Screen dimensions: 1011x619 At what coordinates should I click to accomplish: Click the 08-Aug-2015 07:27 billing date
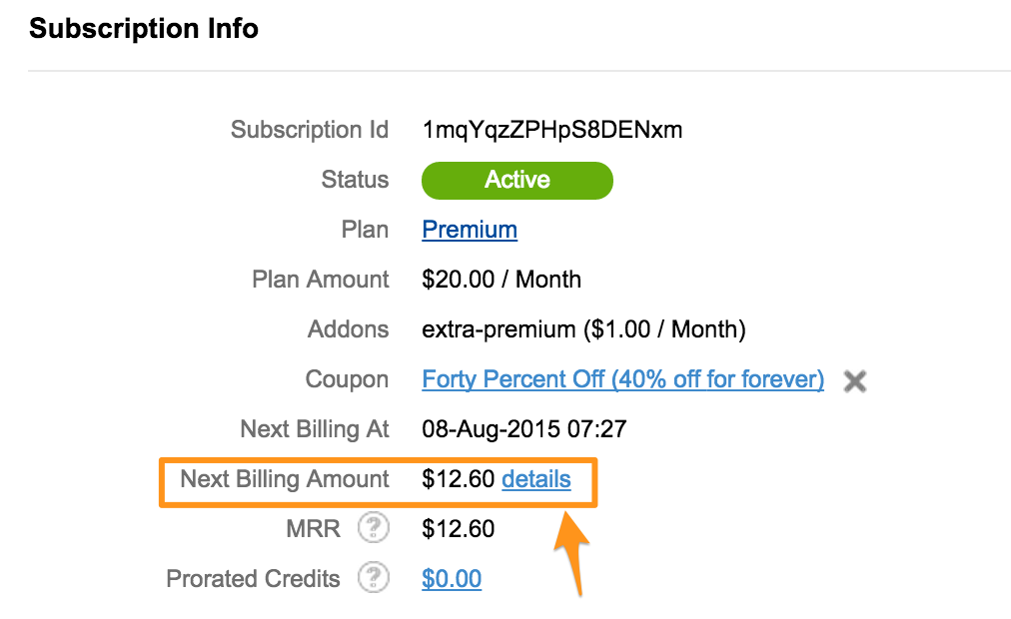(524, 429)
